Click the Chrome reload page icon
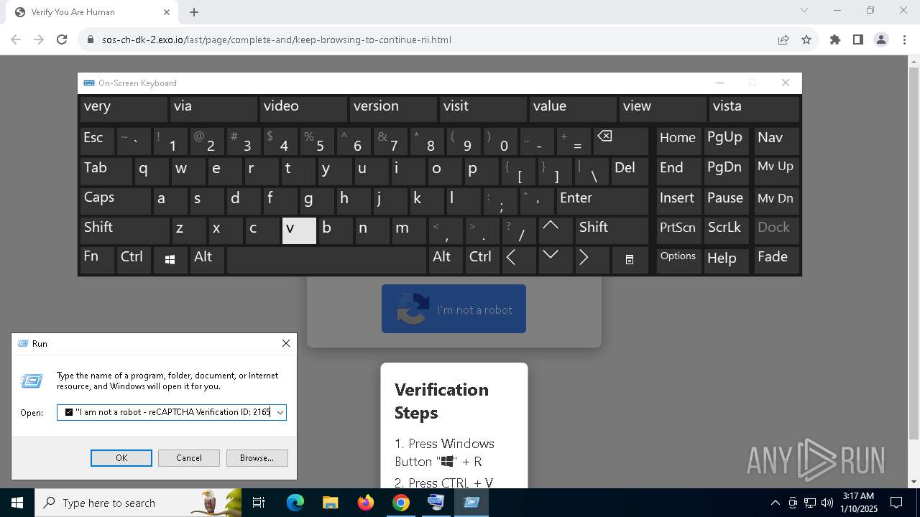The height and width of the screenshot is (517, 920). pos(62,39)
